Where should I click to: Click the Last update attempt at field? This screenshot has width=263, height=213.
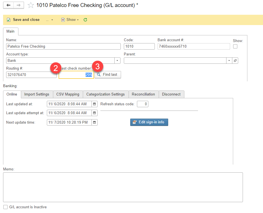point(69,113)
